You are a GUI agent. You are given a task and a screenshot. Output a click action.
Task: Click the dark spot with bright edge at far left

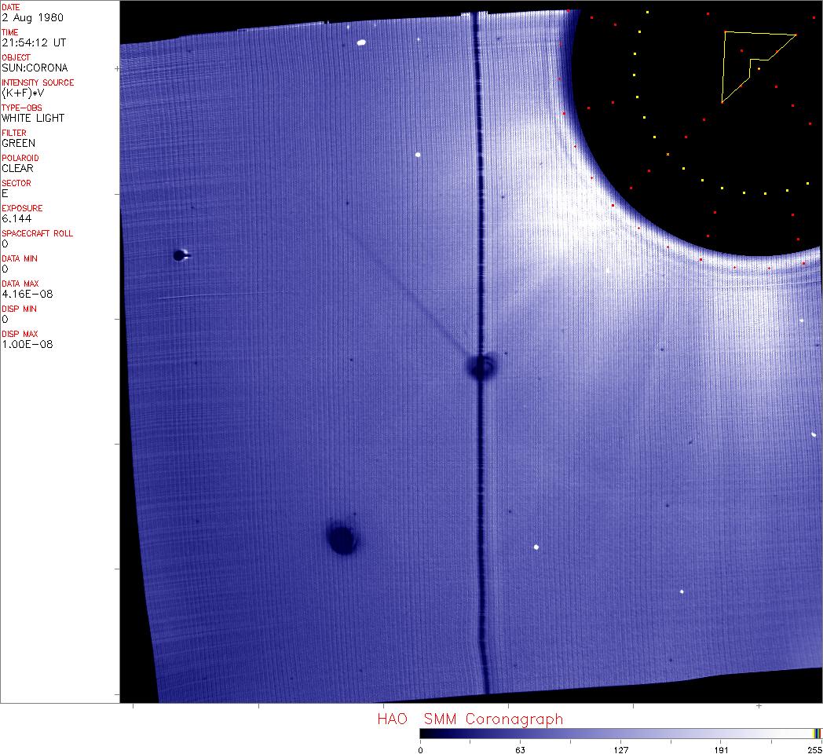pyautogui.click(x=180, y=254)
